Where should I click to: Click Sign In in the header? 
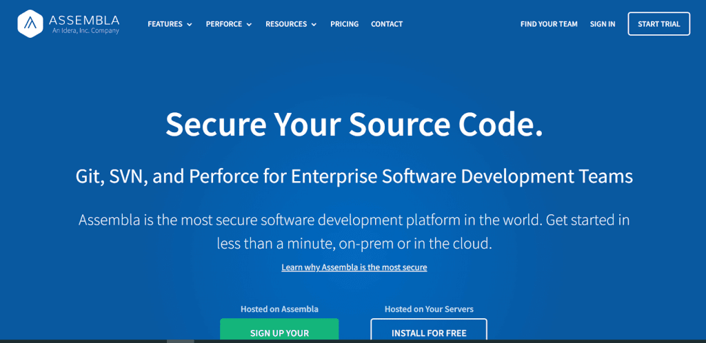(x=603, y=24)
